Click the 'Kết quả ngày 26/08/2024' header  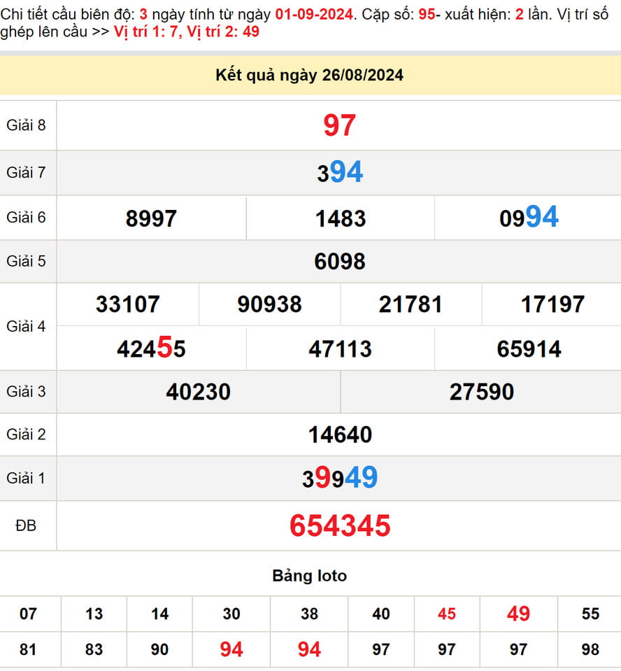pyautogui.click(x=309, y=76)
